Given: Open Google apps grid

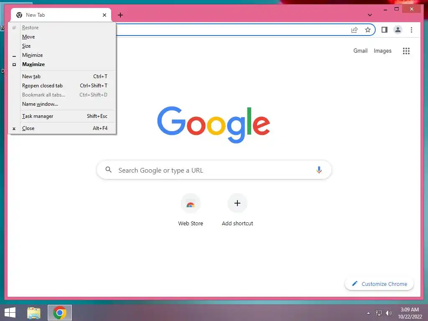Looking at the screenshot, I should (x=406, y=51).
